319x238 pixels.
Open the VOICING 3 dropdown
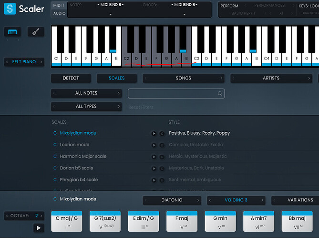click(x=236, y=200)
